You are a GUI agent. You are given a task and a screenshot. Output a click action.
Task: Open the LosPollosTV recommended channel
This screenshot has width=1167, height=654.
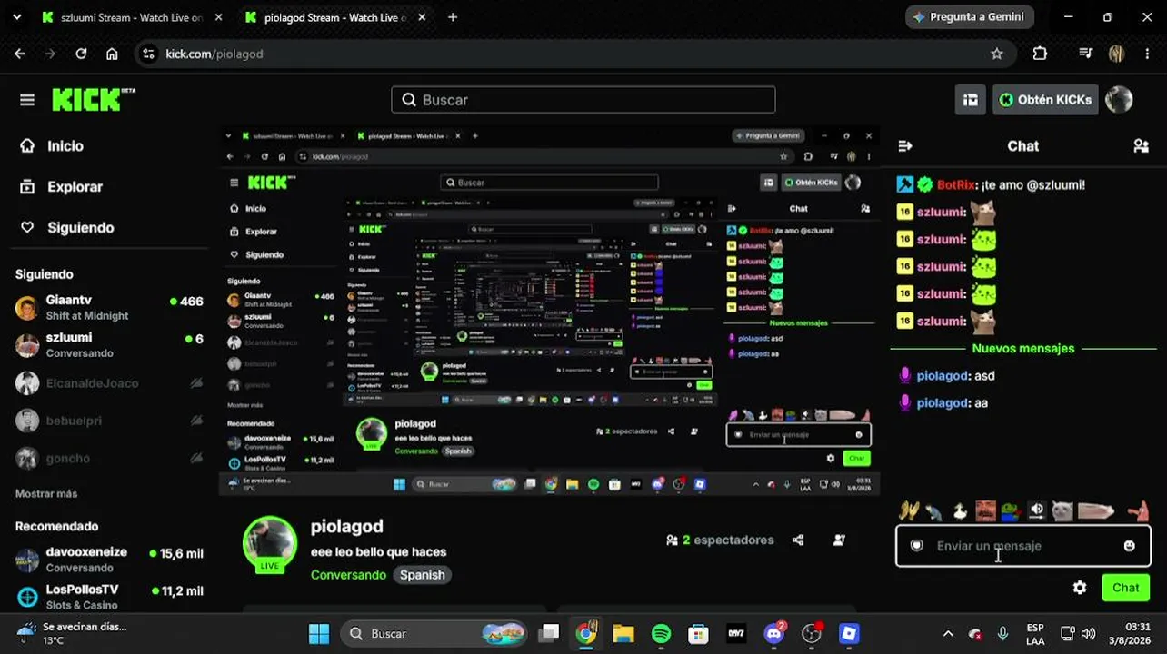[x=109, y=597]
